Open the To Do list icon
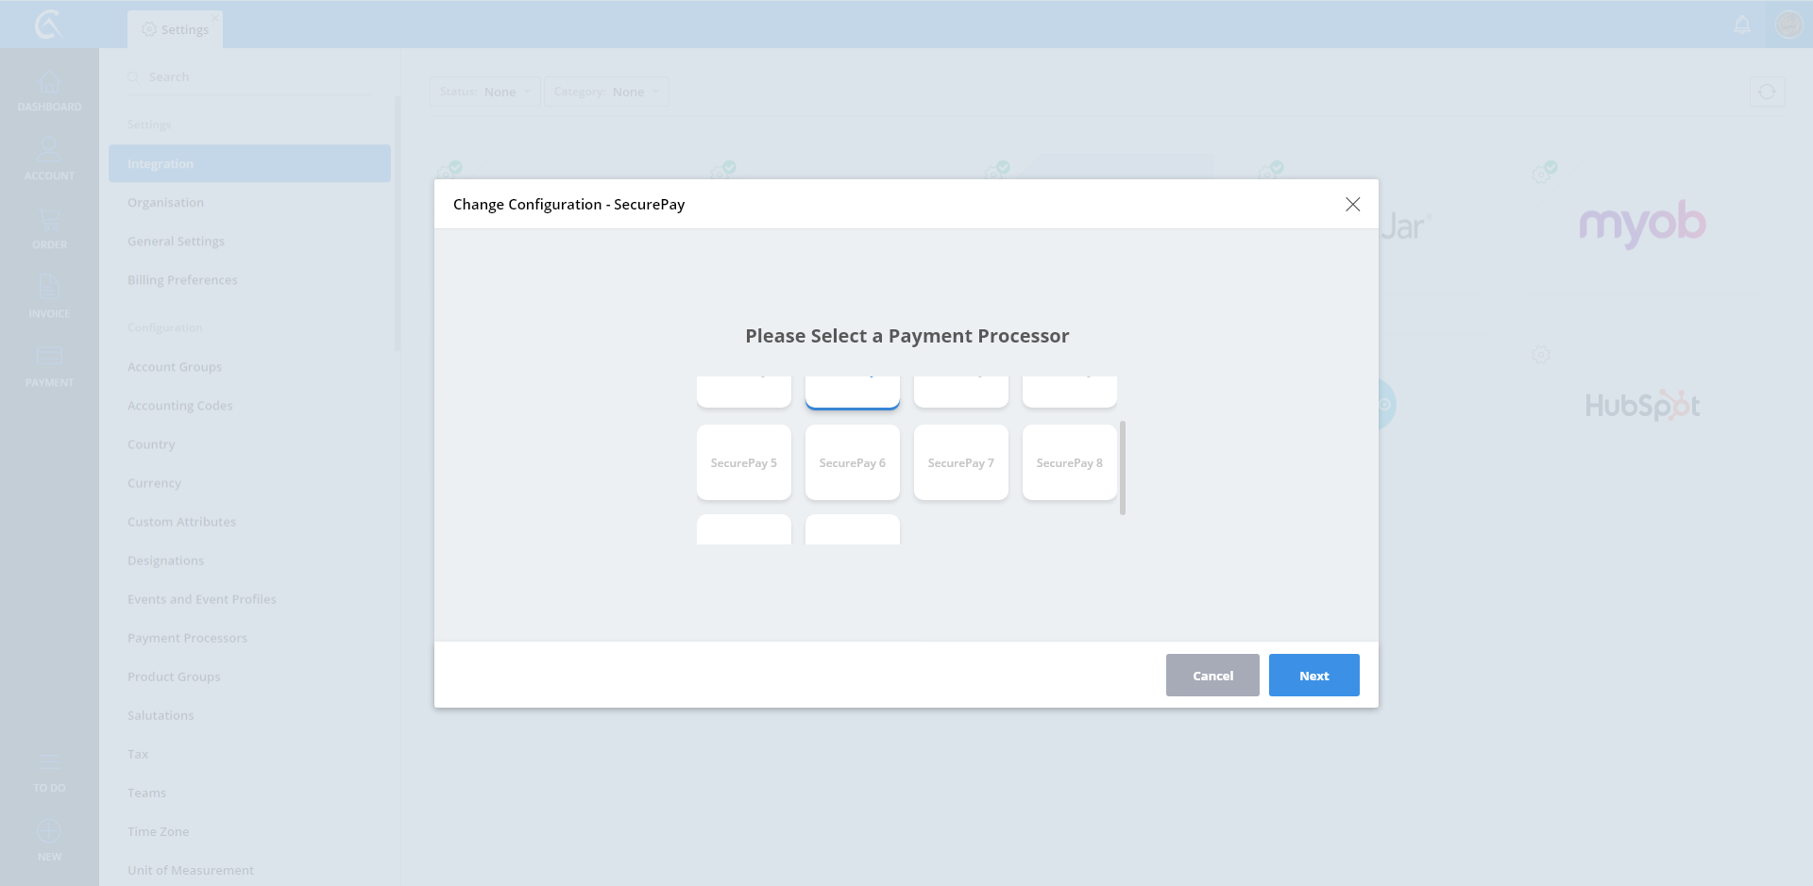Viewport: 1813px width, 886px height. coord(49,763)
